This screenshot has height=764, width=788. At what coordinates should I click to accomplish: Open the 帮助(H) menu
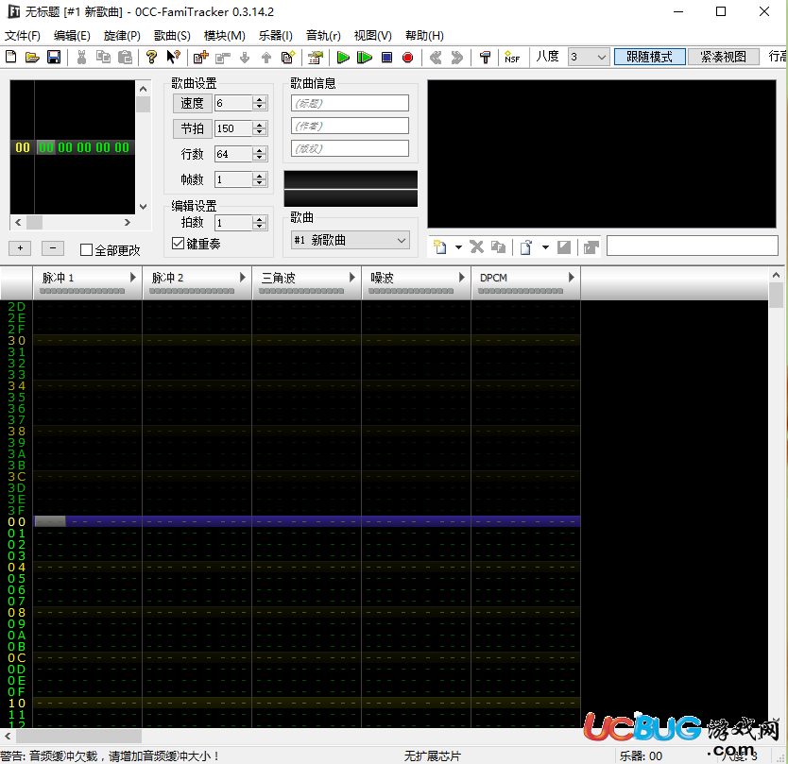pos(424,36)
